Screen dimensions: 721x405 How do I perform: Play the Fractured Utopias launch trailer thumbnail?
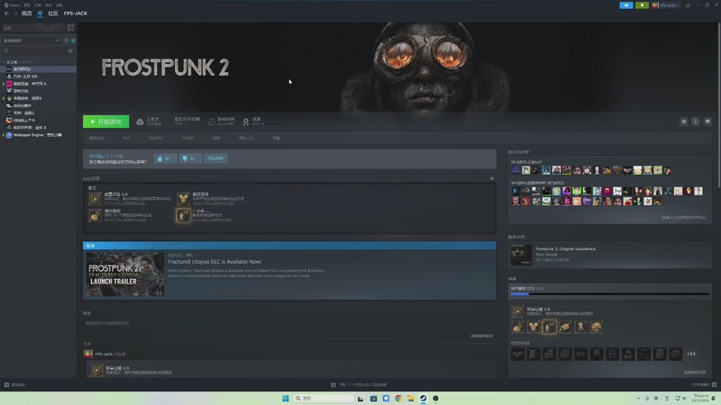tap(125, 274)
